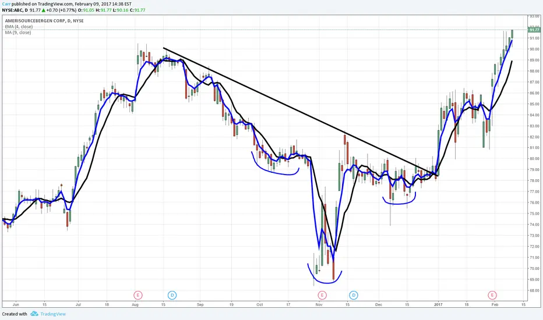Click the TradingView cloud logo icon
The width and height of the screenshot is (543, 320).
(34, 314)
